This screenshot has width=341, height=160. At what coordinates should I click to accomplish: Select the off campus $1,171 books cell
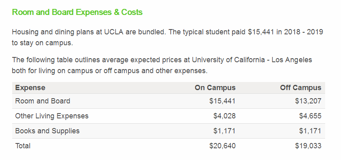310,131
